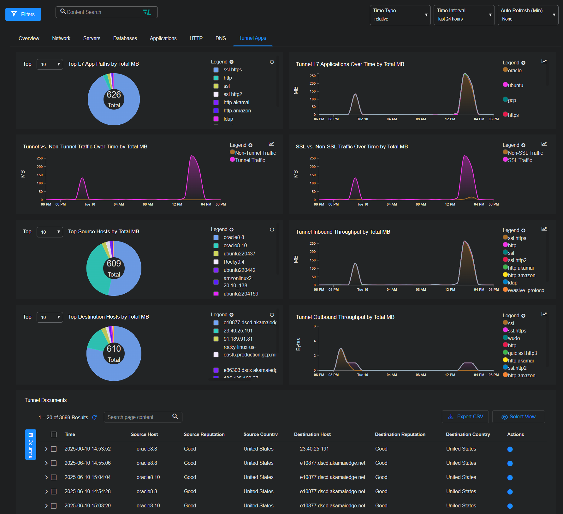
Task: Click the info icon for the 14:53:52 row
Action: pyautogui.click(x=510, y=449)
